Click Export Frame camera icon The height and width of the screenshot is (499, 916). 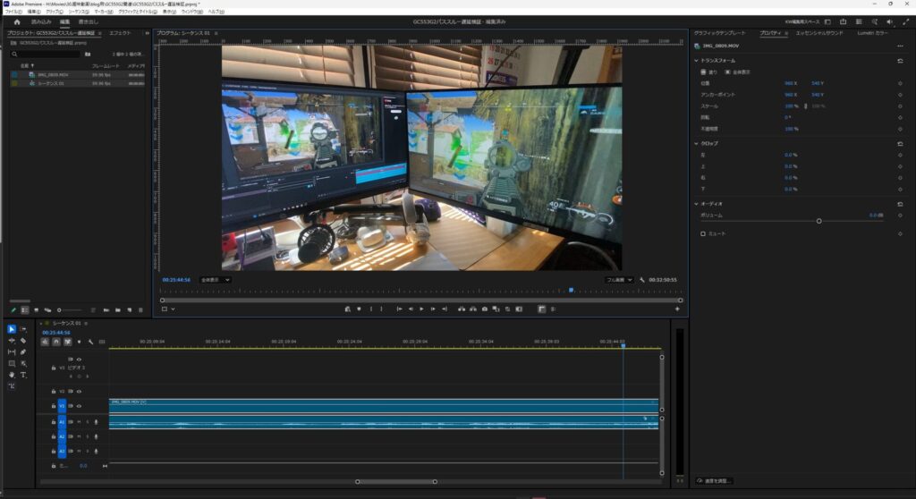484,309
